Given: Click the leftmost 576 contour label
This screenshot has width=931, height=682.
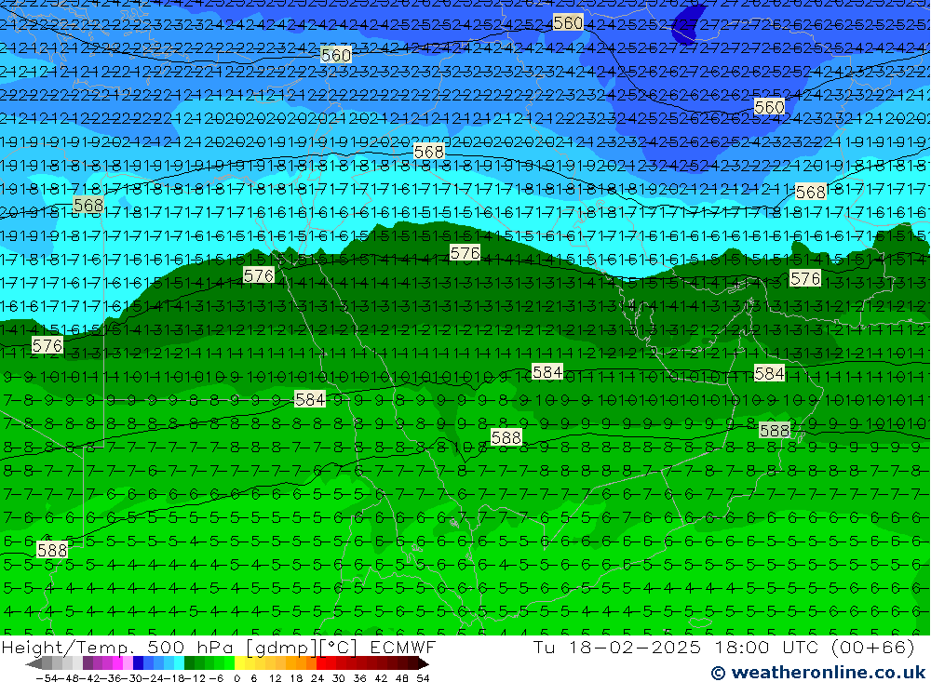Looking at the screenshot, I should pyautogui.click(x=47, y=345).
